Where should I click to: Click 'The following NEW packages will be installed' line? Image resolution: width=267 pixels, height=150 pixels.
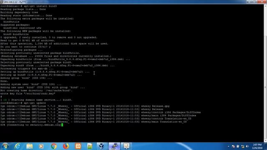click(x=35, y=31)
